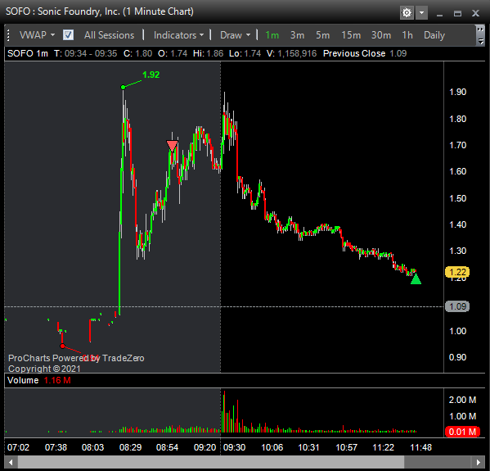The image size is (490, 471).
Task: Click the horizontal scrollbar thumb
Action: coord(211,462)
